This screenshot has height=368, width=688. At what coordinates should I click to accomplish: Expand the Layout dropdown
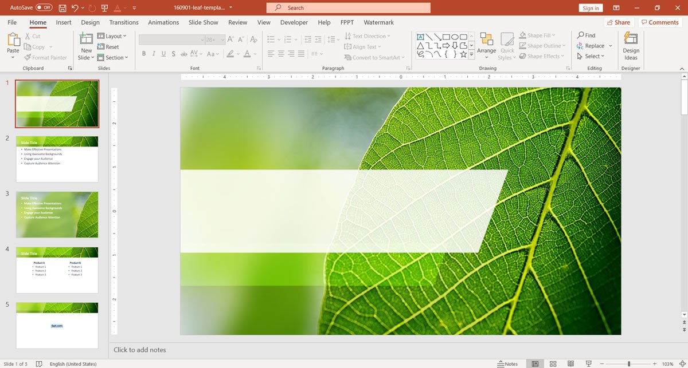click(x=113, y=36)
